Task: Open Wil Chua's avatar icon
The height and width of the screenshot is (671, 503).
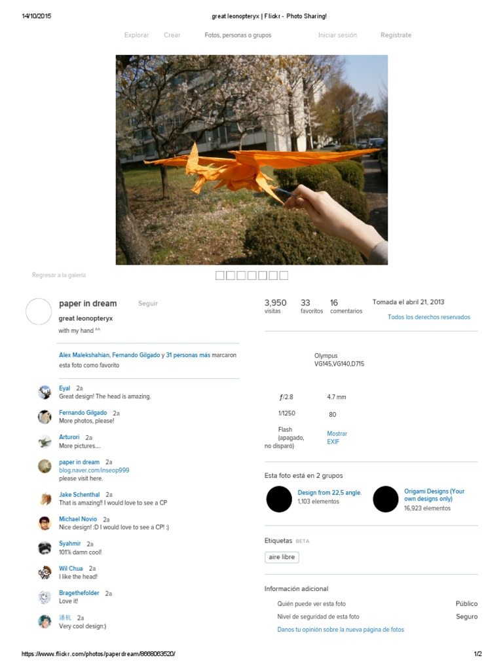Action: 45,572
